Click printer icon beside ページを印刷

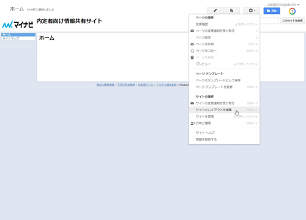click(192, 44)
